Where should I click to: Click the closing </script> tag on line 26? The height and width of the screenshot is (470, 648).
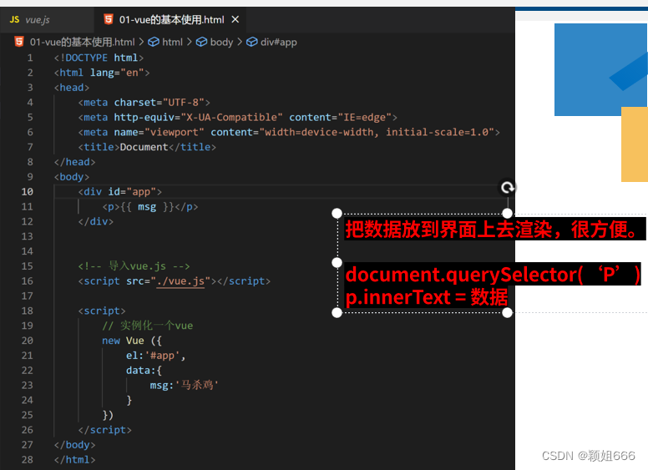click(105, 430)
